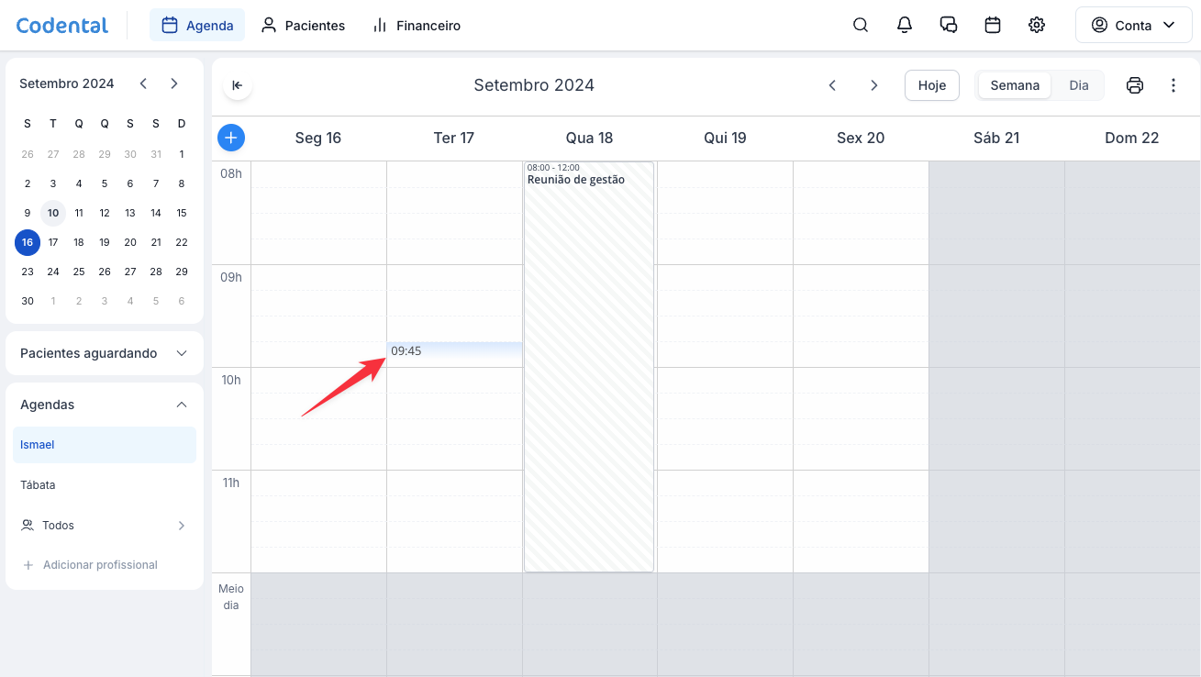
Task: Open the notifications bell
Action: (905, 26)
